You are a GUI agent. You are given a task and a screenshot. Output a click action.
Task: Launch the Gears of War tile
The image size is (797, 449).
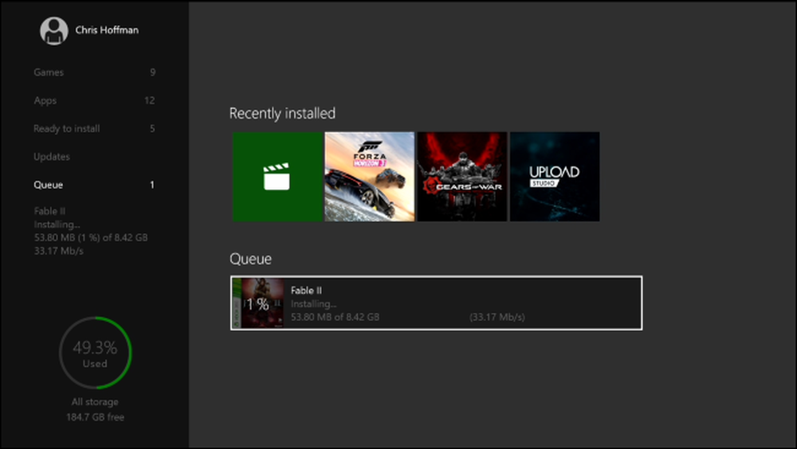tap(462, 177)
